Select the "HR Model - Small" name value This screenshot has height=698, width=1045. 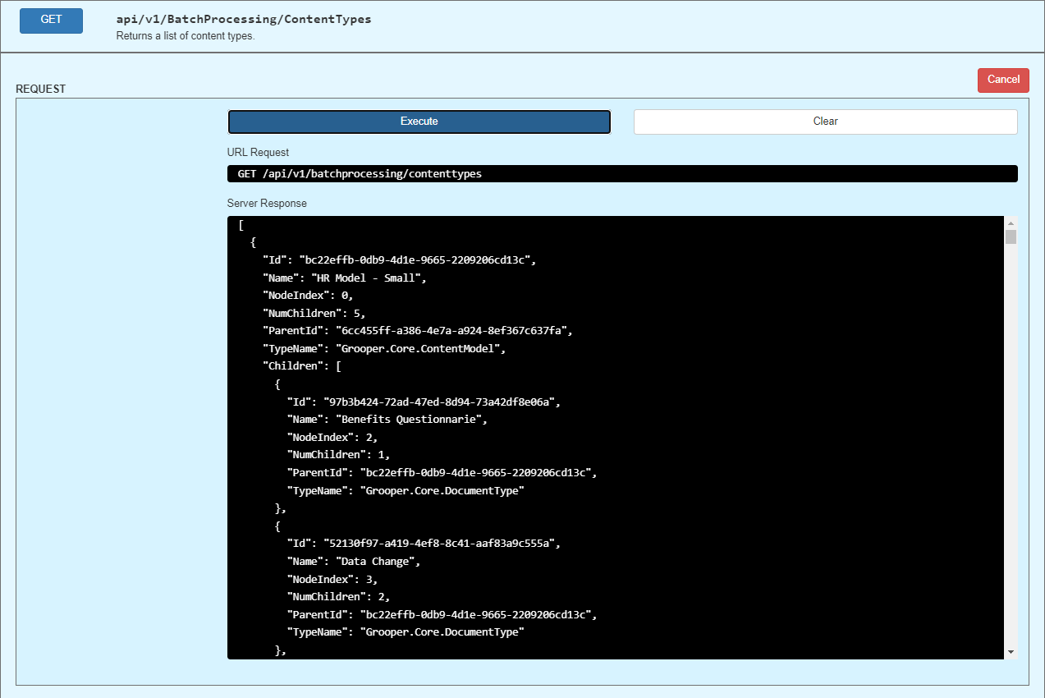click(371, 278)
